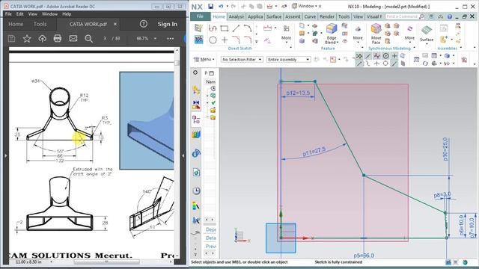Click the email envelope icon in Acrobat
The image size is (479, 269).
coord(73,38)
